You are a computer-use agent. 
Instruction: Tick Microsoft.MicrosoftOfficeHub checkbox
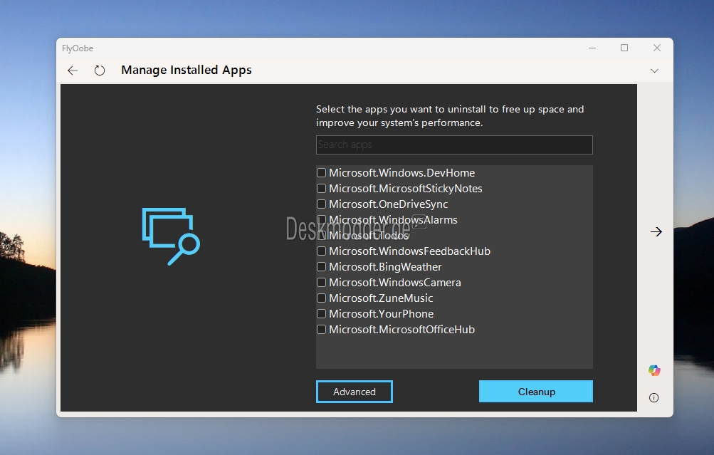pyautogui.click(x=322, y=329)
